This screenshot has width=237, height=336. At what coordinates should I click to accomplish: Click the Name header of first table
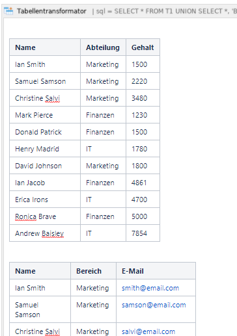[x=45, y=47]
